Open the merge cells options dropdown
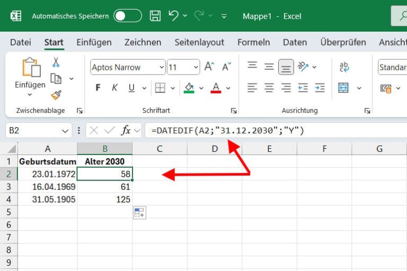 point(359,88)
